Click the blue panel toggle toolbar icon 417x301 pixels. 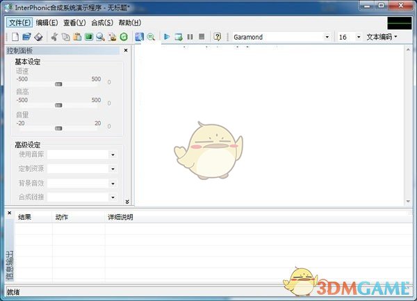tap(140, 37)
